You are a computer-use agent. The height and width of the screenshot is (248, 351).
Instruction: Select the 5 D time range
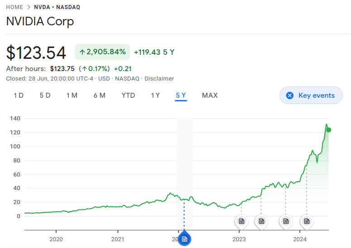coord(45,95)
